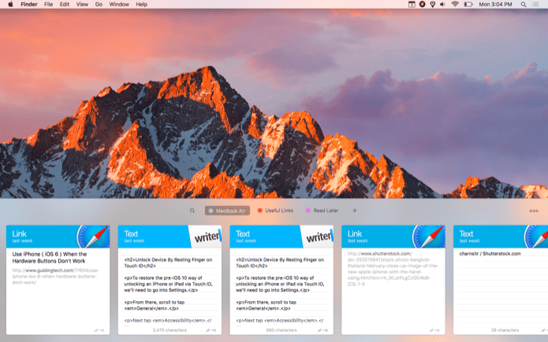Open the Go menu

click(99, 4)
